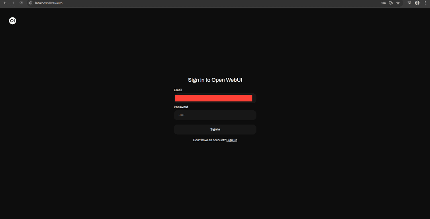Focus the Password input field
Image resolution: width=430 pixels, height=219 pixels.
(215, 115)
